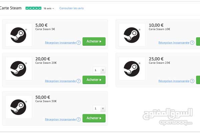Click the Steam logo of 10€ card
Viewport: 200px width, 133px height.
pyautogui.click(x=132, y=35)
